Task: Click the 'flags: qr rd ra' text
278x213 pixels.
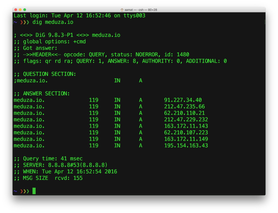Action: click(47, 61)
